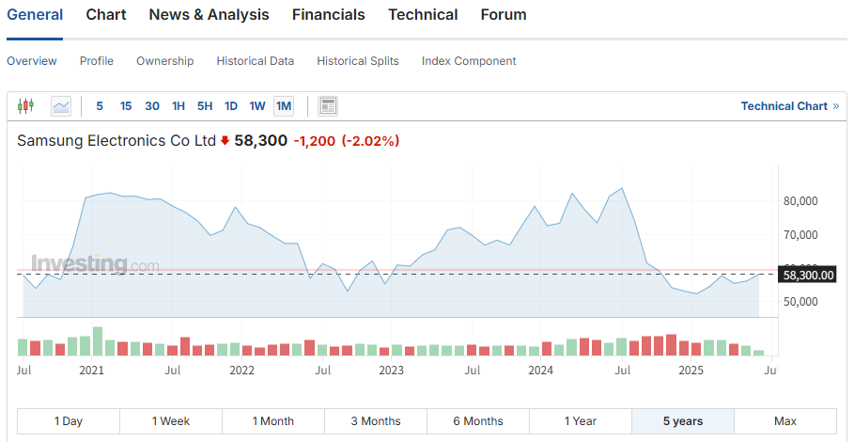This screenshot has height=442, width=854.
Task: Go to the Ownership link
Action: 164,61
